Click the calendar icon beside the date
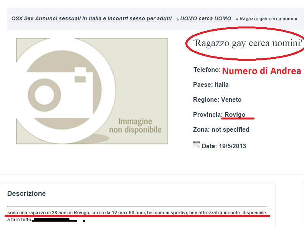Viewport: 304px width, 227px height. pos(196,145)
